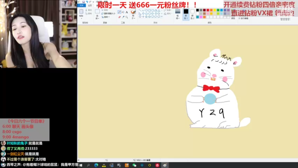Image resolution: width=298 pixels, height=168 pixels.
Task: Select the Text tool letter A
Action: point(127,12)
